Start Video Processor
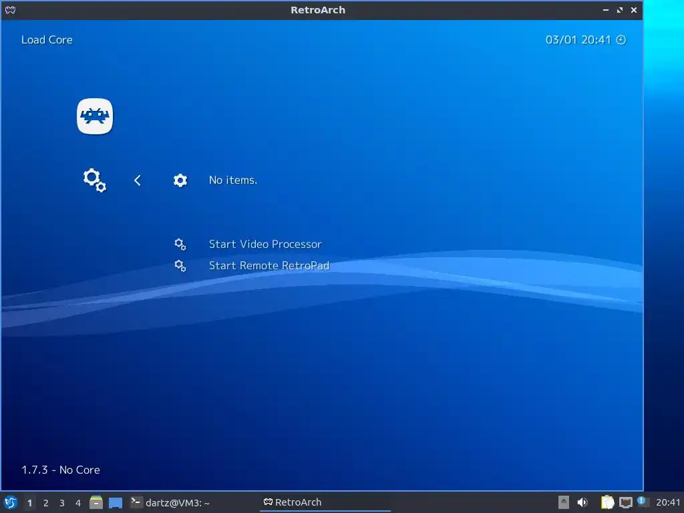The height and width of the screenshot is (513, 684). click(265, 244)
